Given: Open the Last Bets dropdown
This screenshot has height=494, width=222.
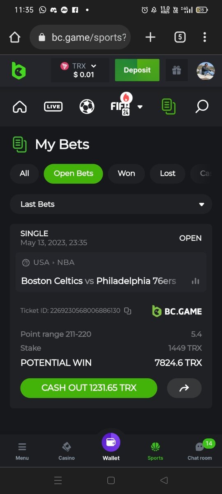Looking at the screenshot, I should tap(111, 204).
